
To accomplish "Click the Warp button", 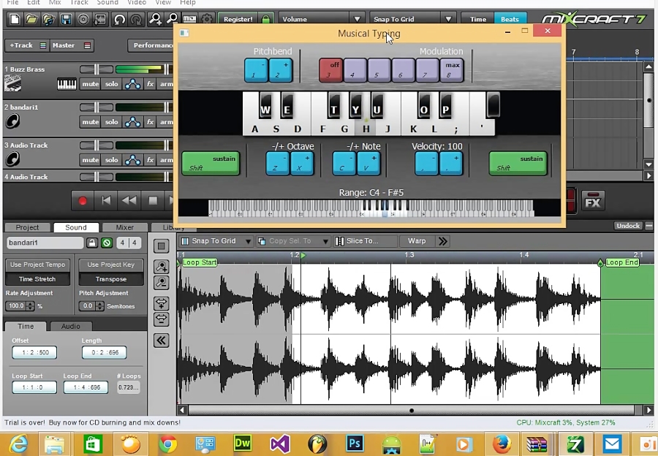I will coord(417,241).
